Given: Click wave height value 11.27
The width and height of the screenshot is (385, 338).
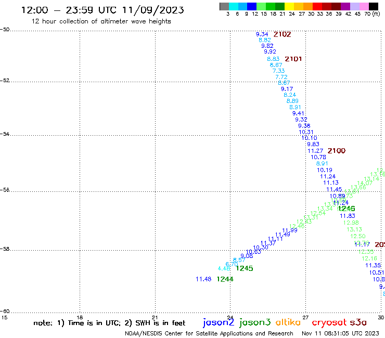Looking at the screenshot, I should (x=315, y=151).
